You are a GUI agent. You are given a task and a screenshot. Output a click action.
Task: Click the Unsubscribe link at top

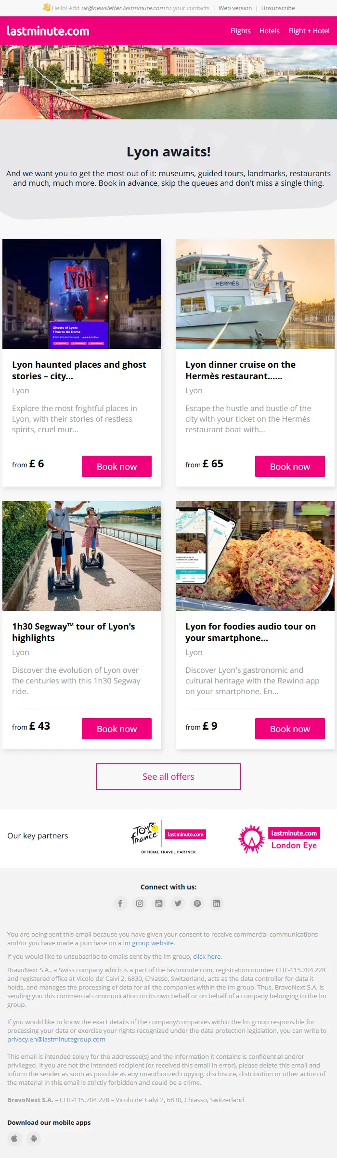tap(278, 8)
